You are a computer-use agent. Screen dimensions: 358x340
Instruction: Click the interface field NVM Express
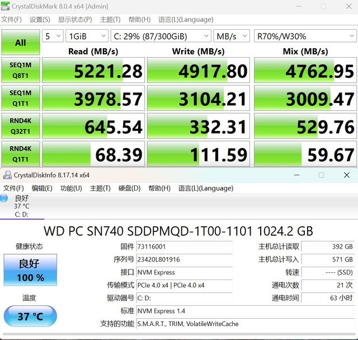pos(184,272)
